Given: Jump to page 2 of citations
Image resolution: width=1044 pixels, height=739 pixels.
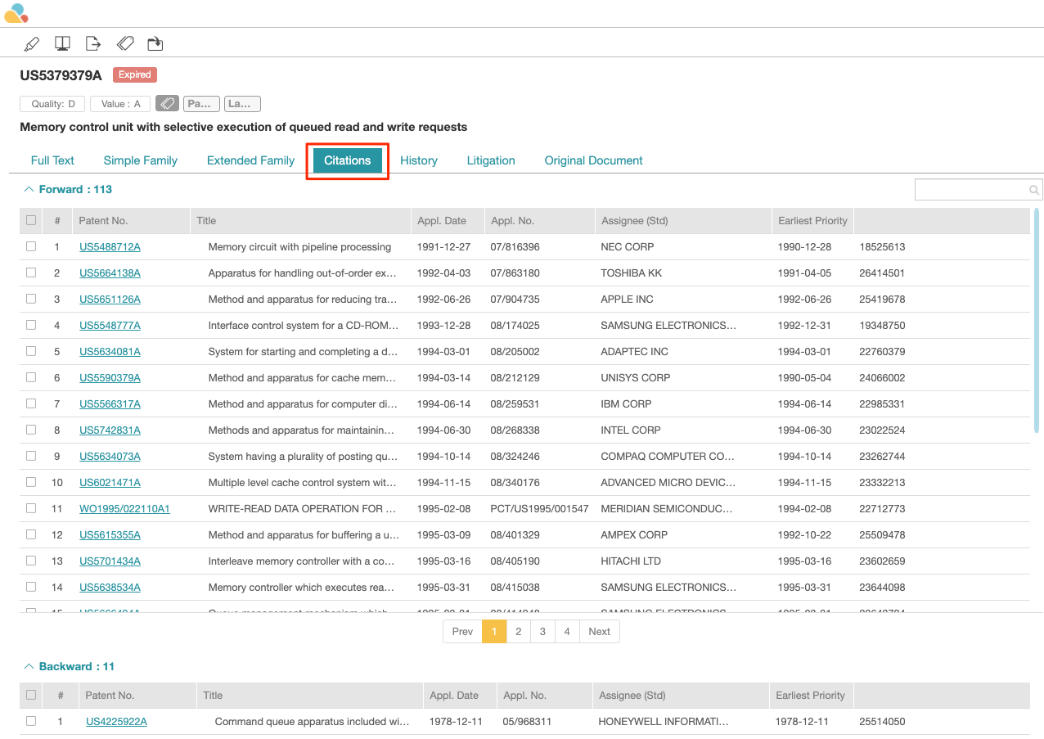Looking at the screenshot, I should pos(518,631).
